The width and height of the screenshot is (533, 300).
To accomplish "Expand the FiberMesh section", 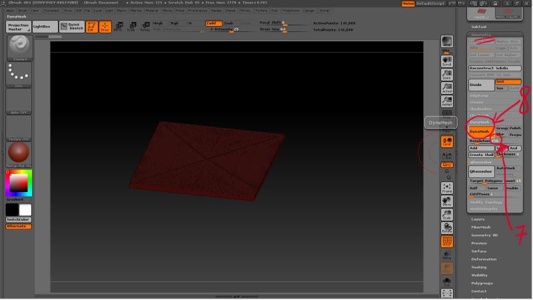I will 480,227.
